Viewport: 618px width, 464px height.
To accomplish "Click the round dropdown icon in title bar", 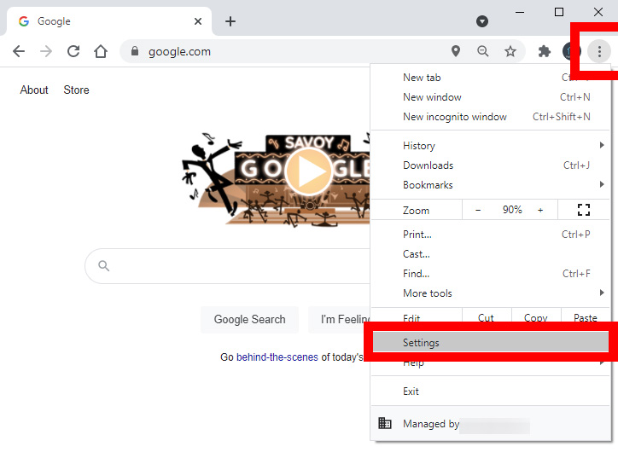I will [x=481, y=21].
